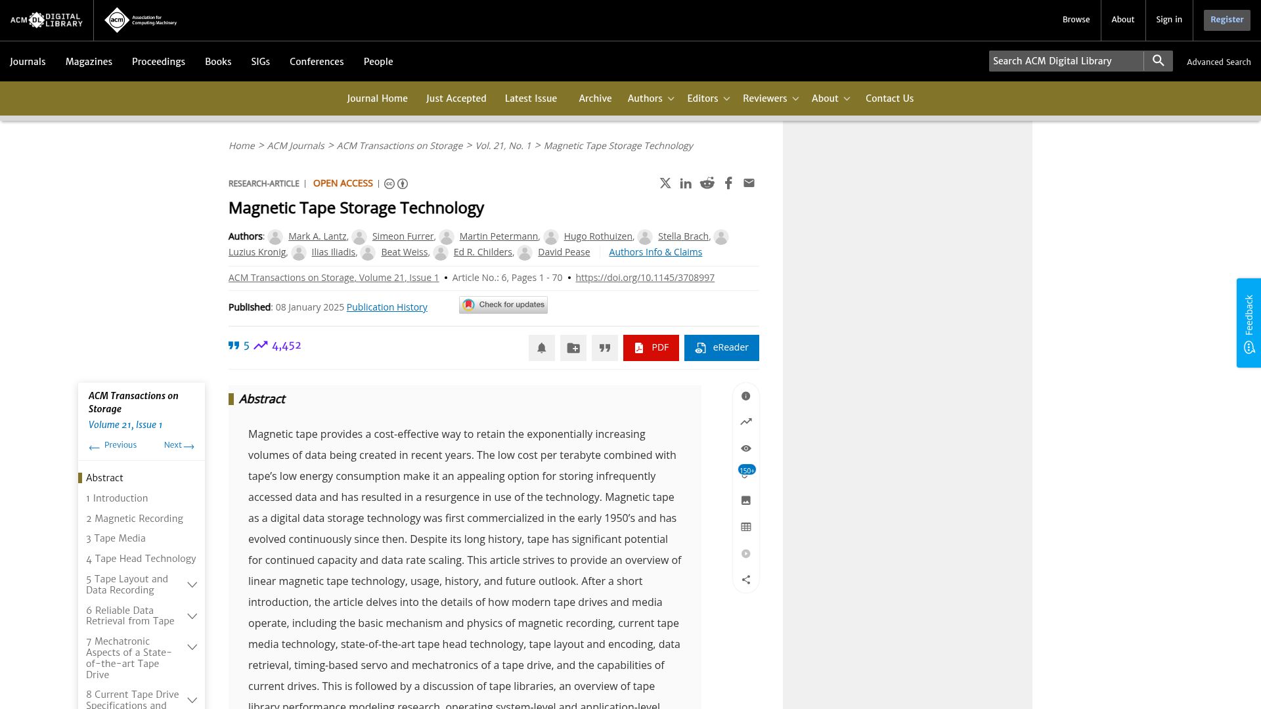Share article on Reddit
This screenshot has width=1261, height=709.
tap(707, 183)
